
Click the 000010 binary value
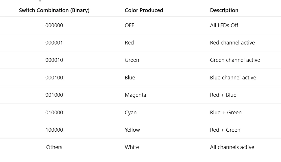pyautogui.click(x=54, y=60)
